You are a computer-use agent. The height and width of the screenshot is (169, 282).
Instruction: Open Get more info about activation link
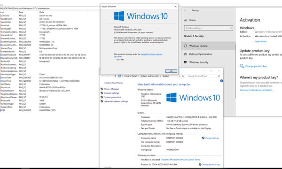[256, 90]
